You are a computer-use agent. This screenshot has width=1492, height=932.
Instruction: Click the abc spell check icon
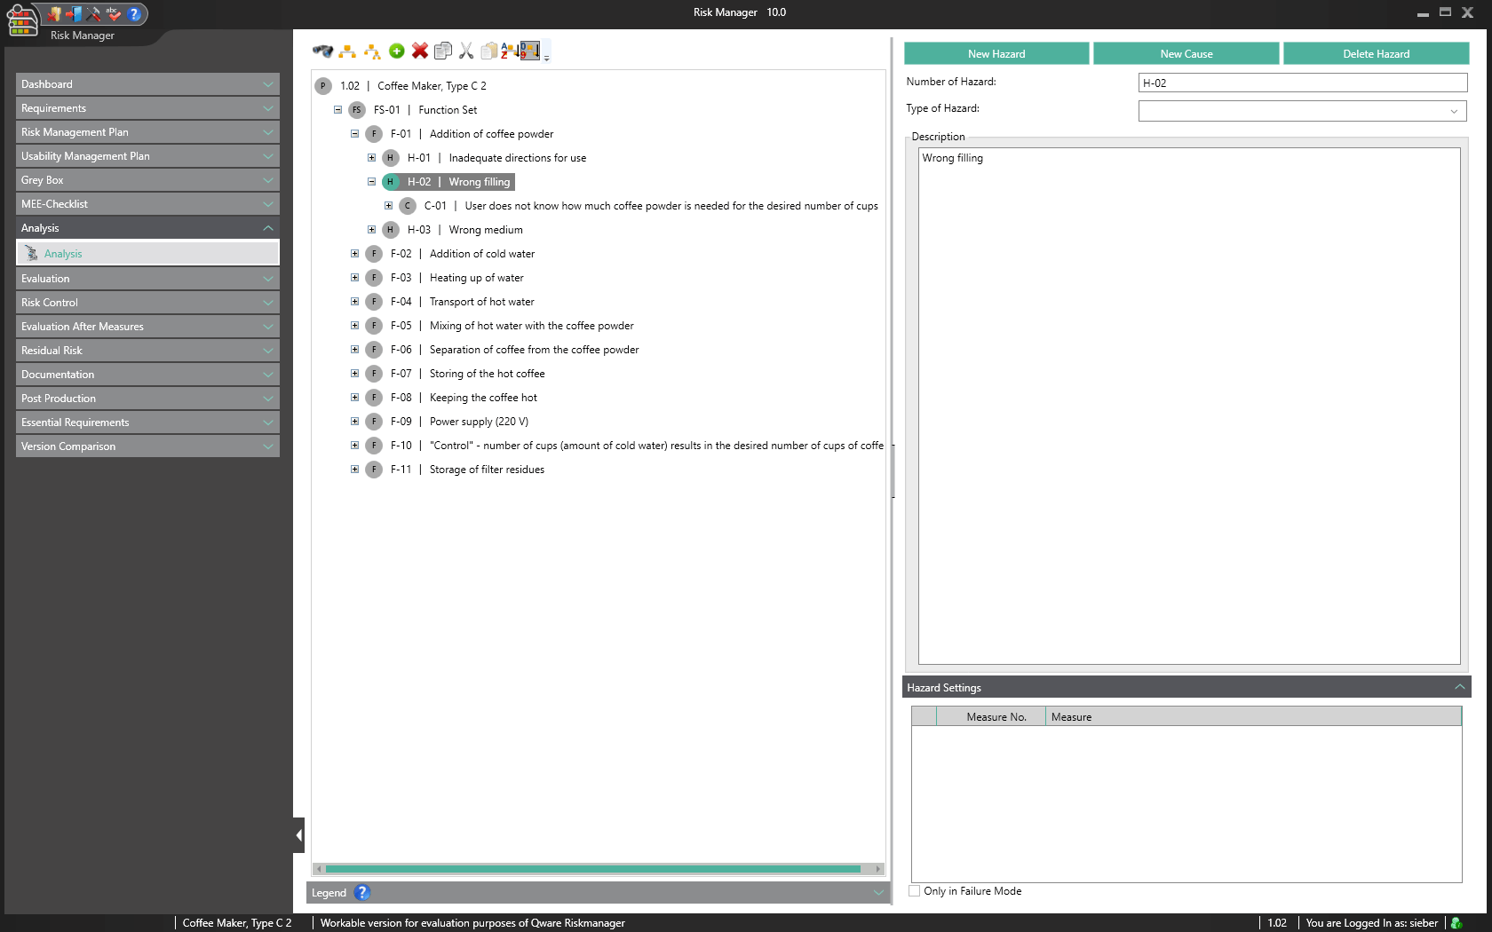(113, 13)
